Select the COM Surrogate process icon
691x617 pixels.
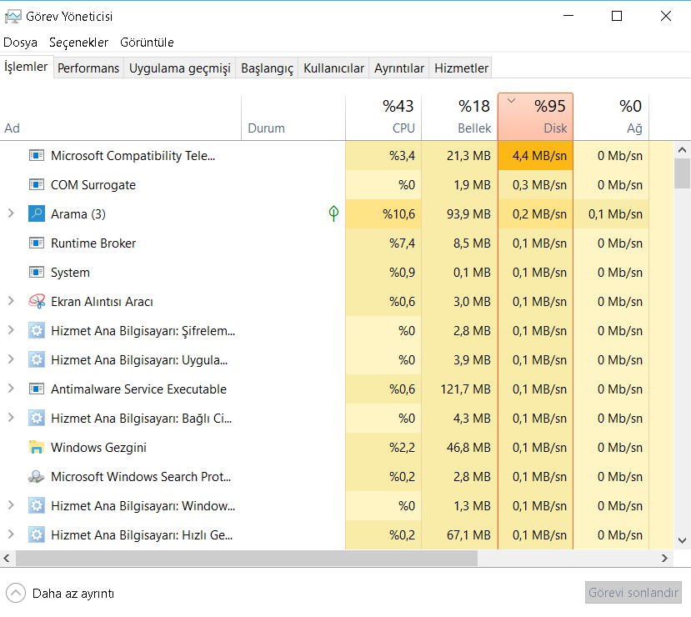coord(36,185)
